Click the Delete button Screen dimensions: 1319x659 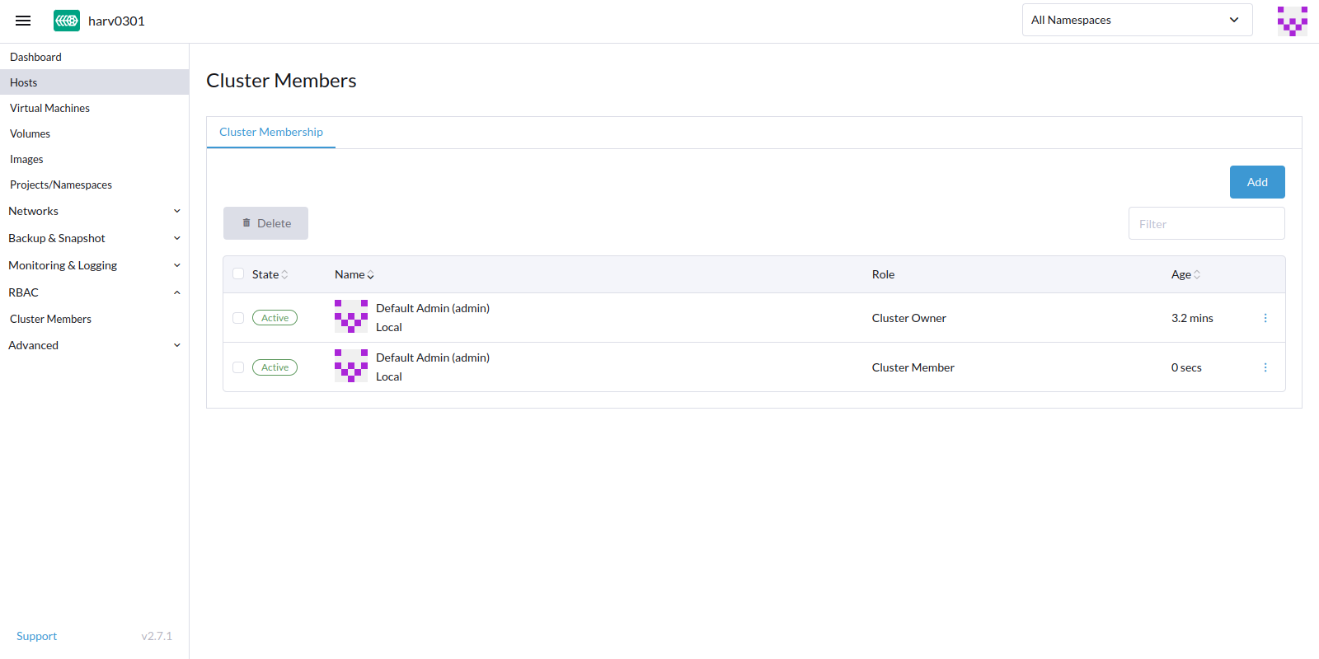(x=265, y=223)
